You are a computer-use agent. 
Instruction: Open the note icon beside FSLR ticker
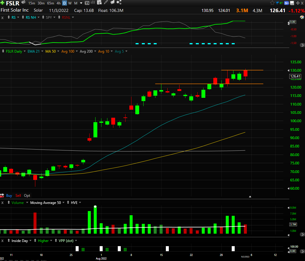23,2
